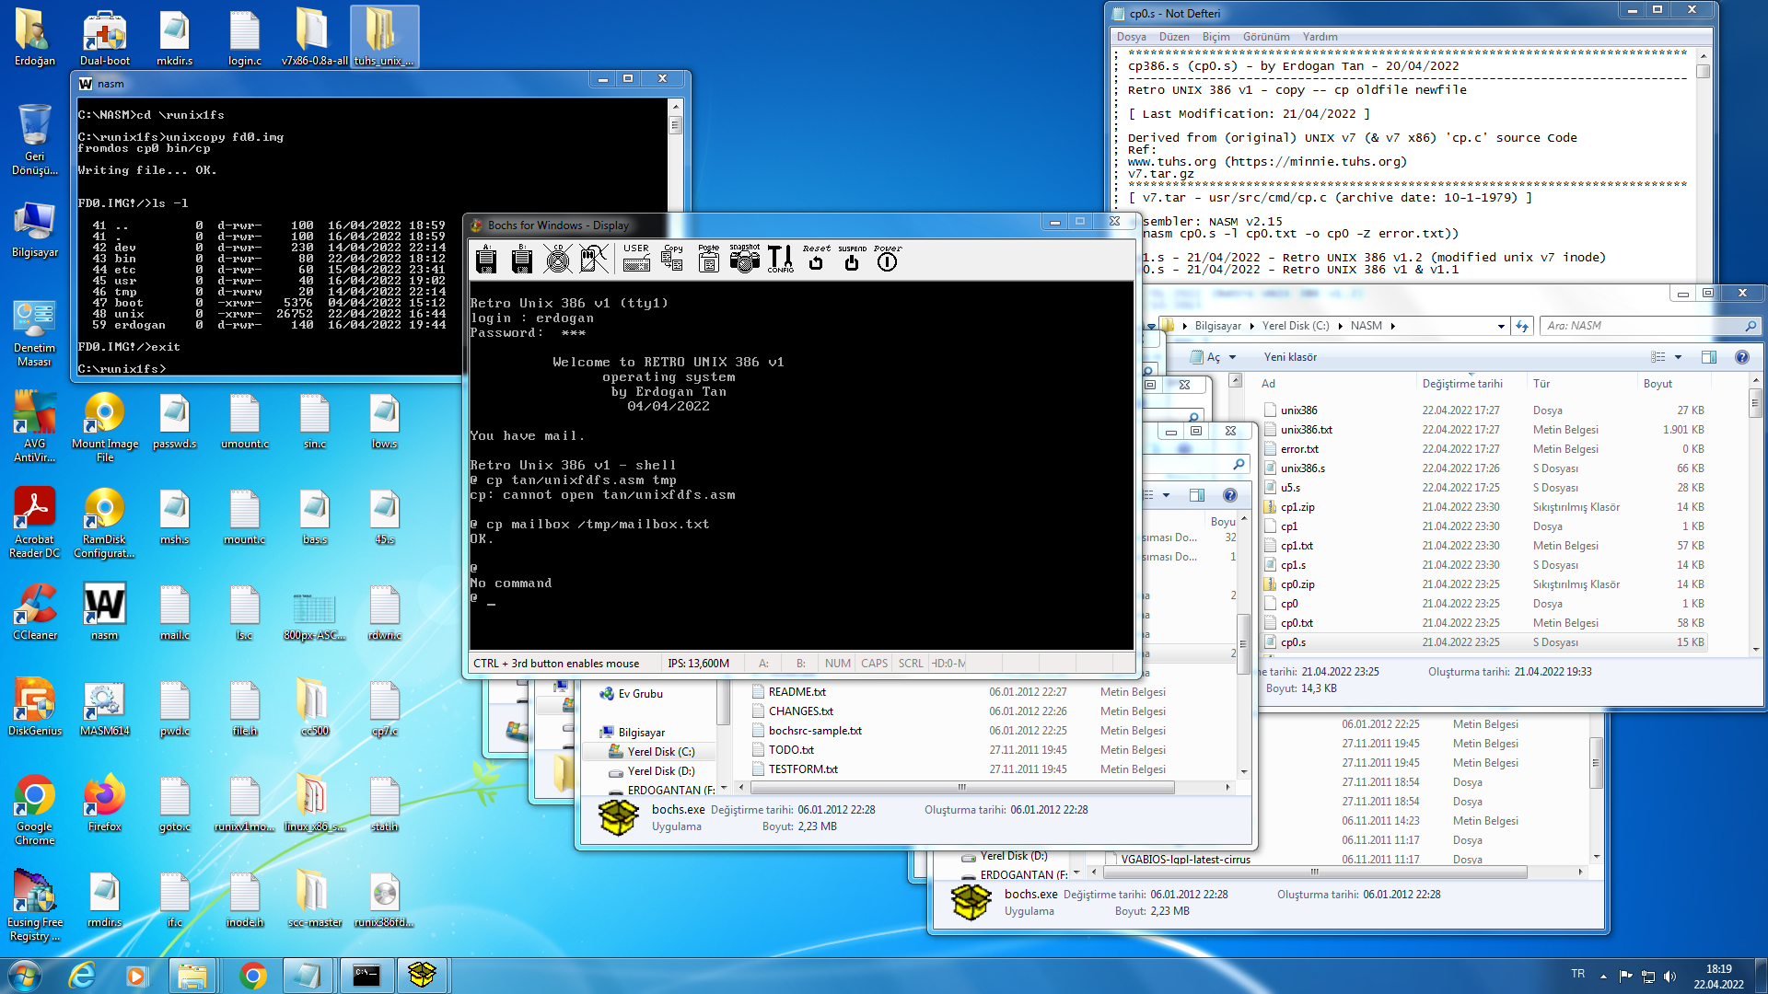The height and width of the screenshot is (994, 1768).
Task: Click the Bilgisayar breadcrumb in the NASM address bar
Action: (1217, 326)
